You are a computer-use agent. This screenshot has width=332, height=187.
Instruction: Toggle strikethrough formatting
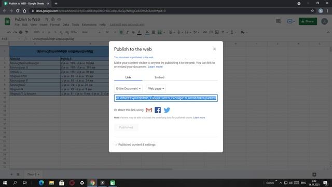click(x=133, y=32)
